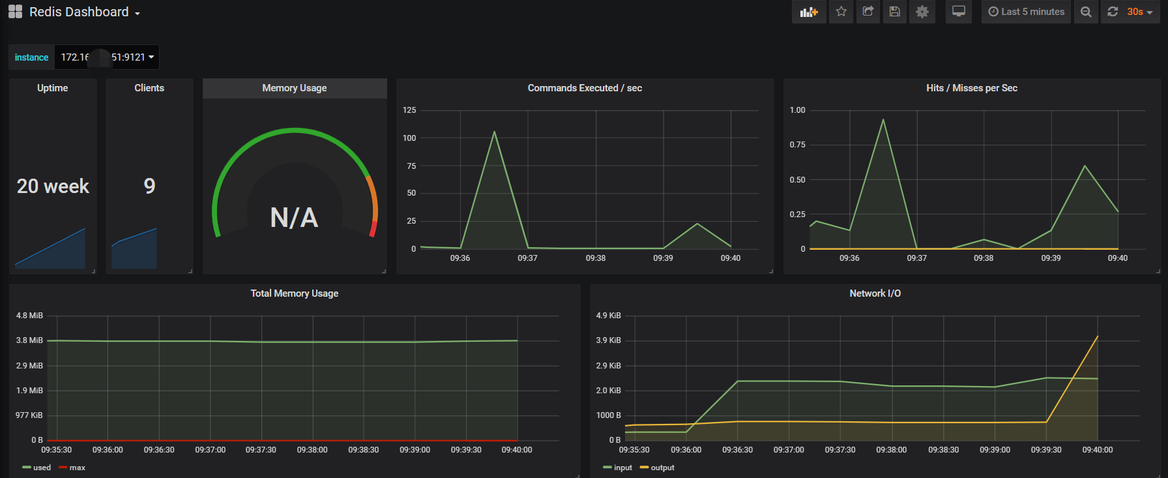The image size is (1168, 478).
Task: Click 09:37:00 on the Total Memory Usage axis
Action: click(x=210, y=450)
